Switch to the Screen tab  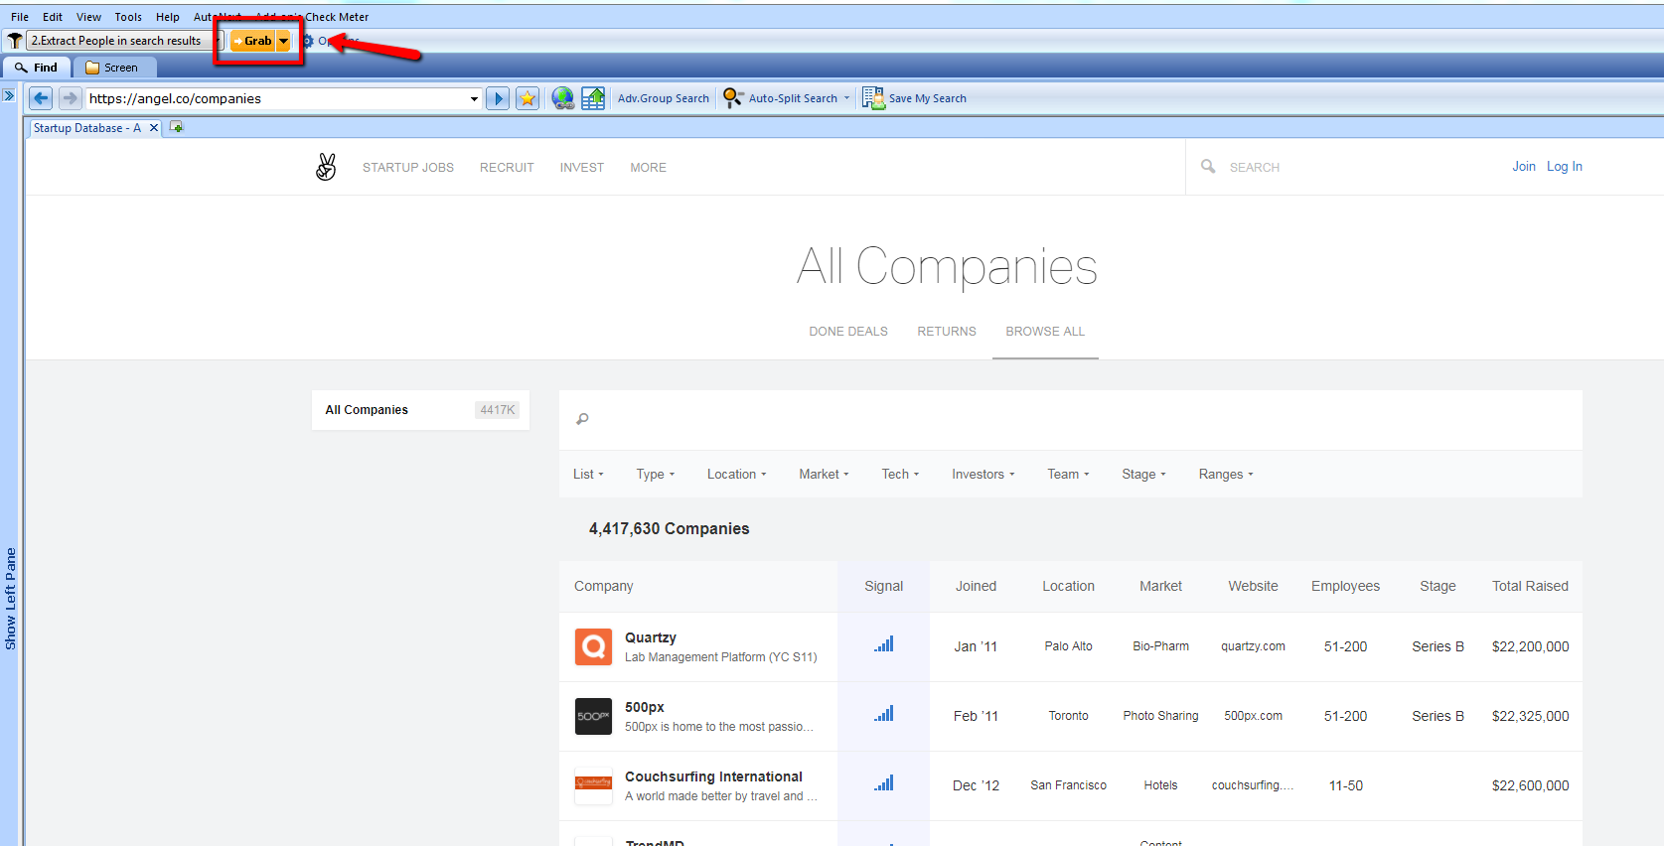[x=113, y=68]
